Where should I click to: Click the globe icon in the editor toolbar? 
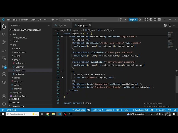165,25
